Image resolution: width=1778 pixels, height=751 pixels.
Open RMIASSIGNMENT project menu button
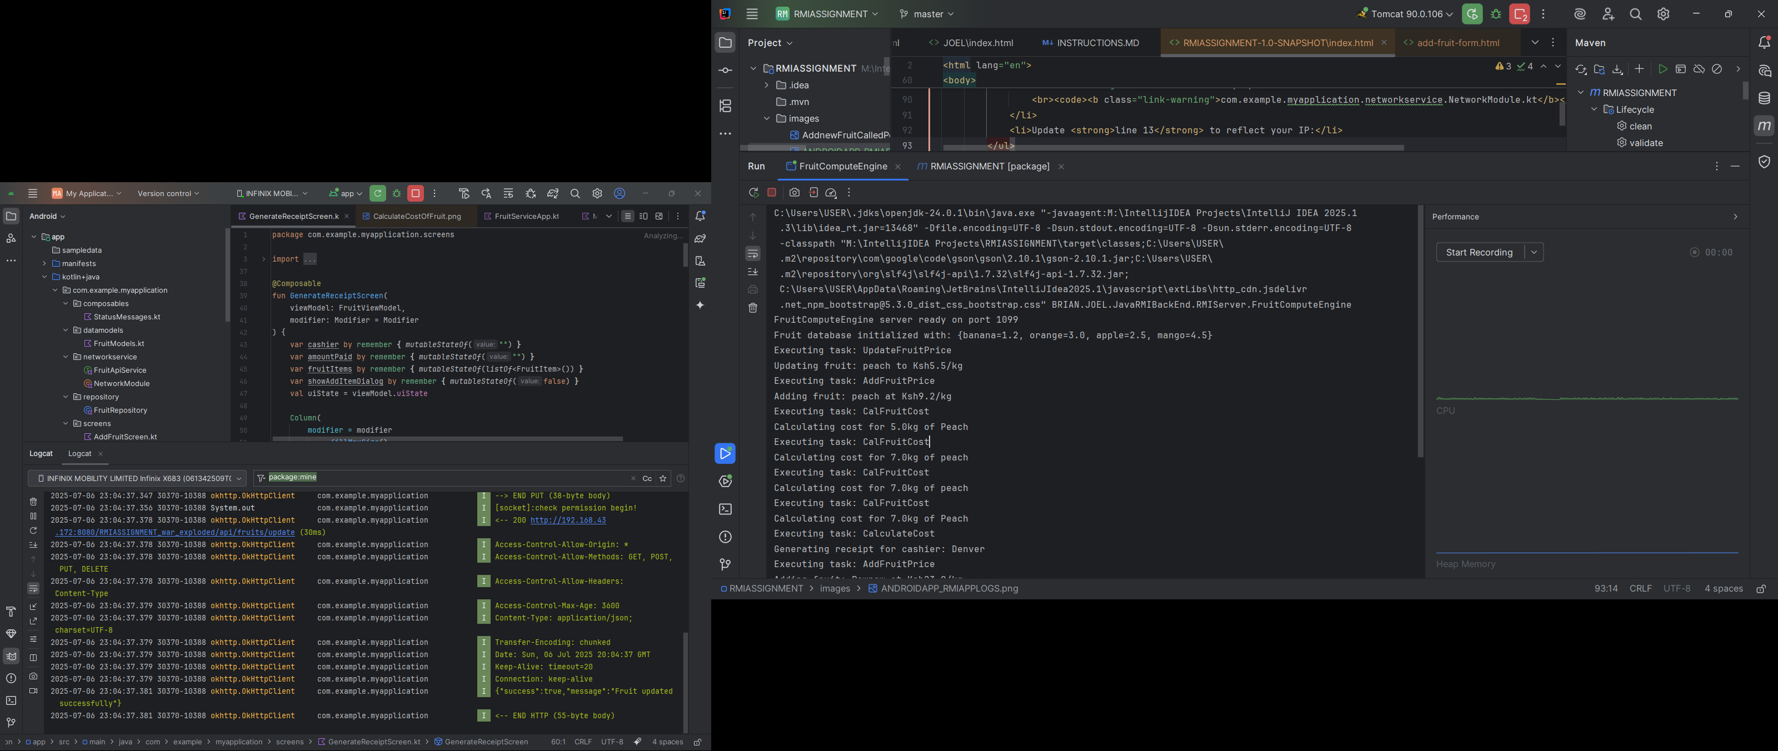point(827,14)
